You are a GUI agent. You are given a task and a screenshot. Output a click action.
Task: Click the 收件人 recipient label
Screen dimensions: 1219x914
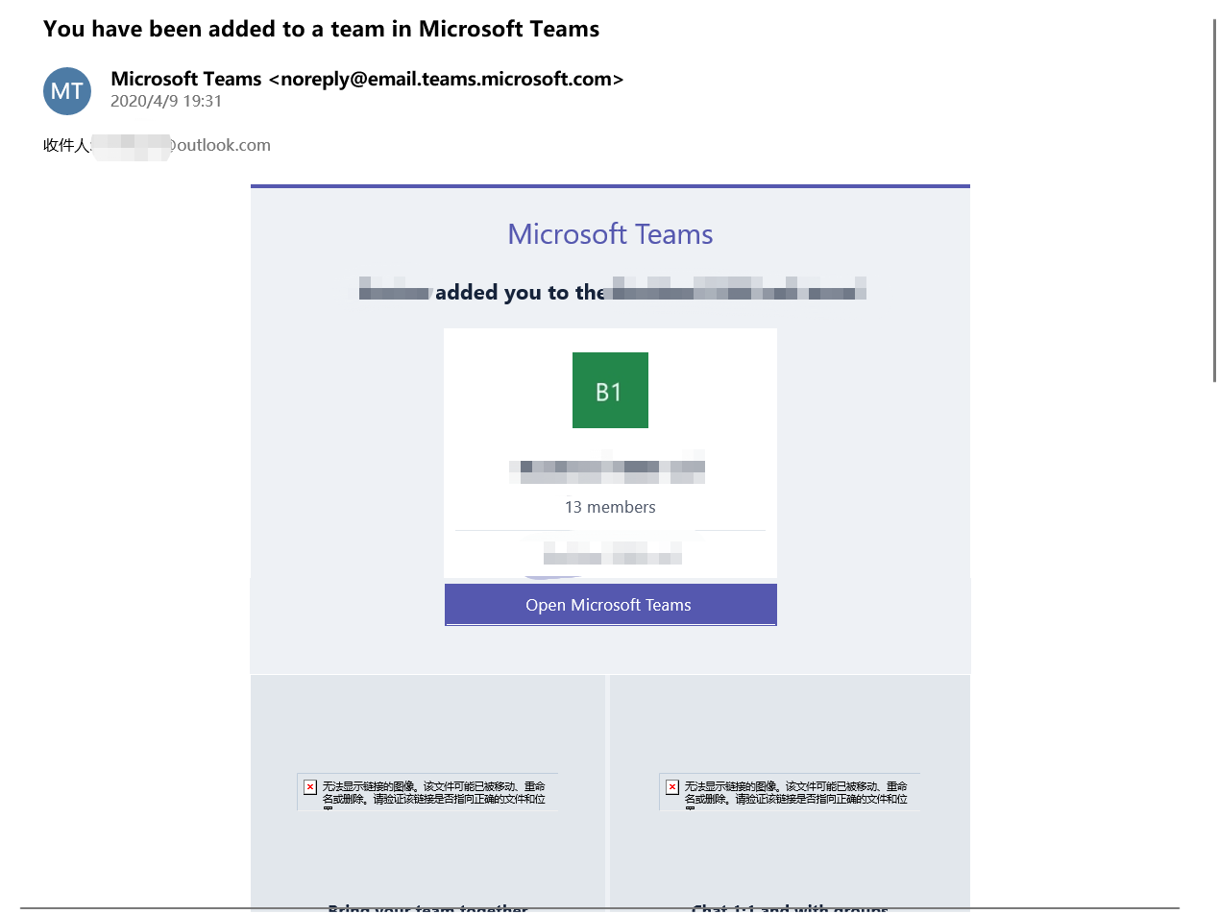66,145
